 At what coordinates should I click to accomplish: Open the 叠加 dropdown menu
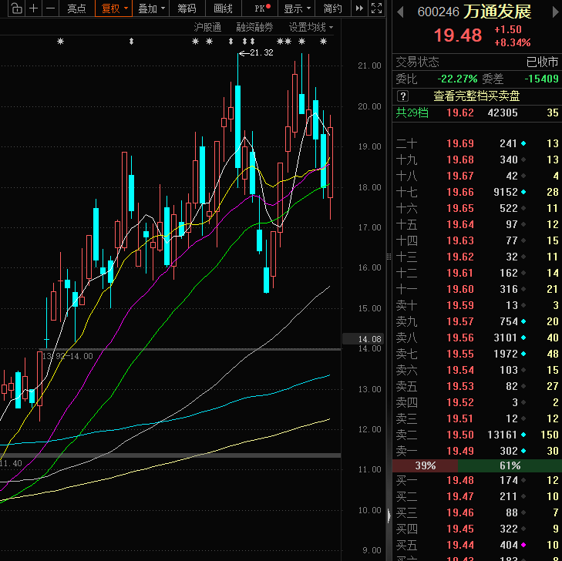pyautogui.click(x=151, y=8)
